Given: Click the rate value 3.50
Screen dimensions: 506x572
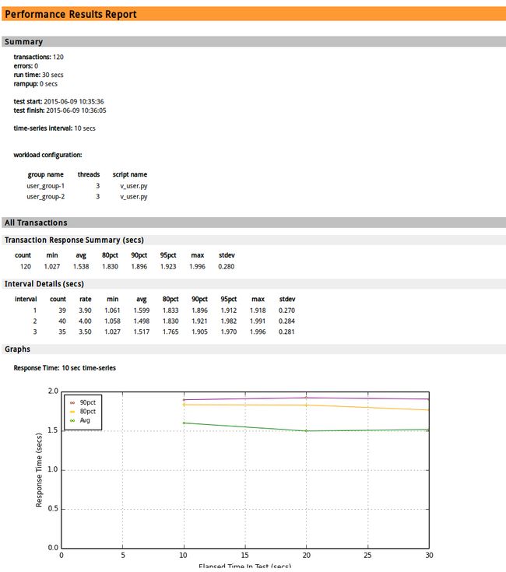Looking at the screenshot, I should click(x=85, y=332).
